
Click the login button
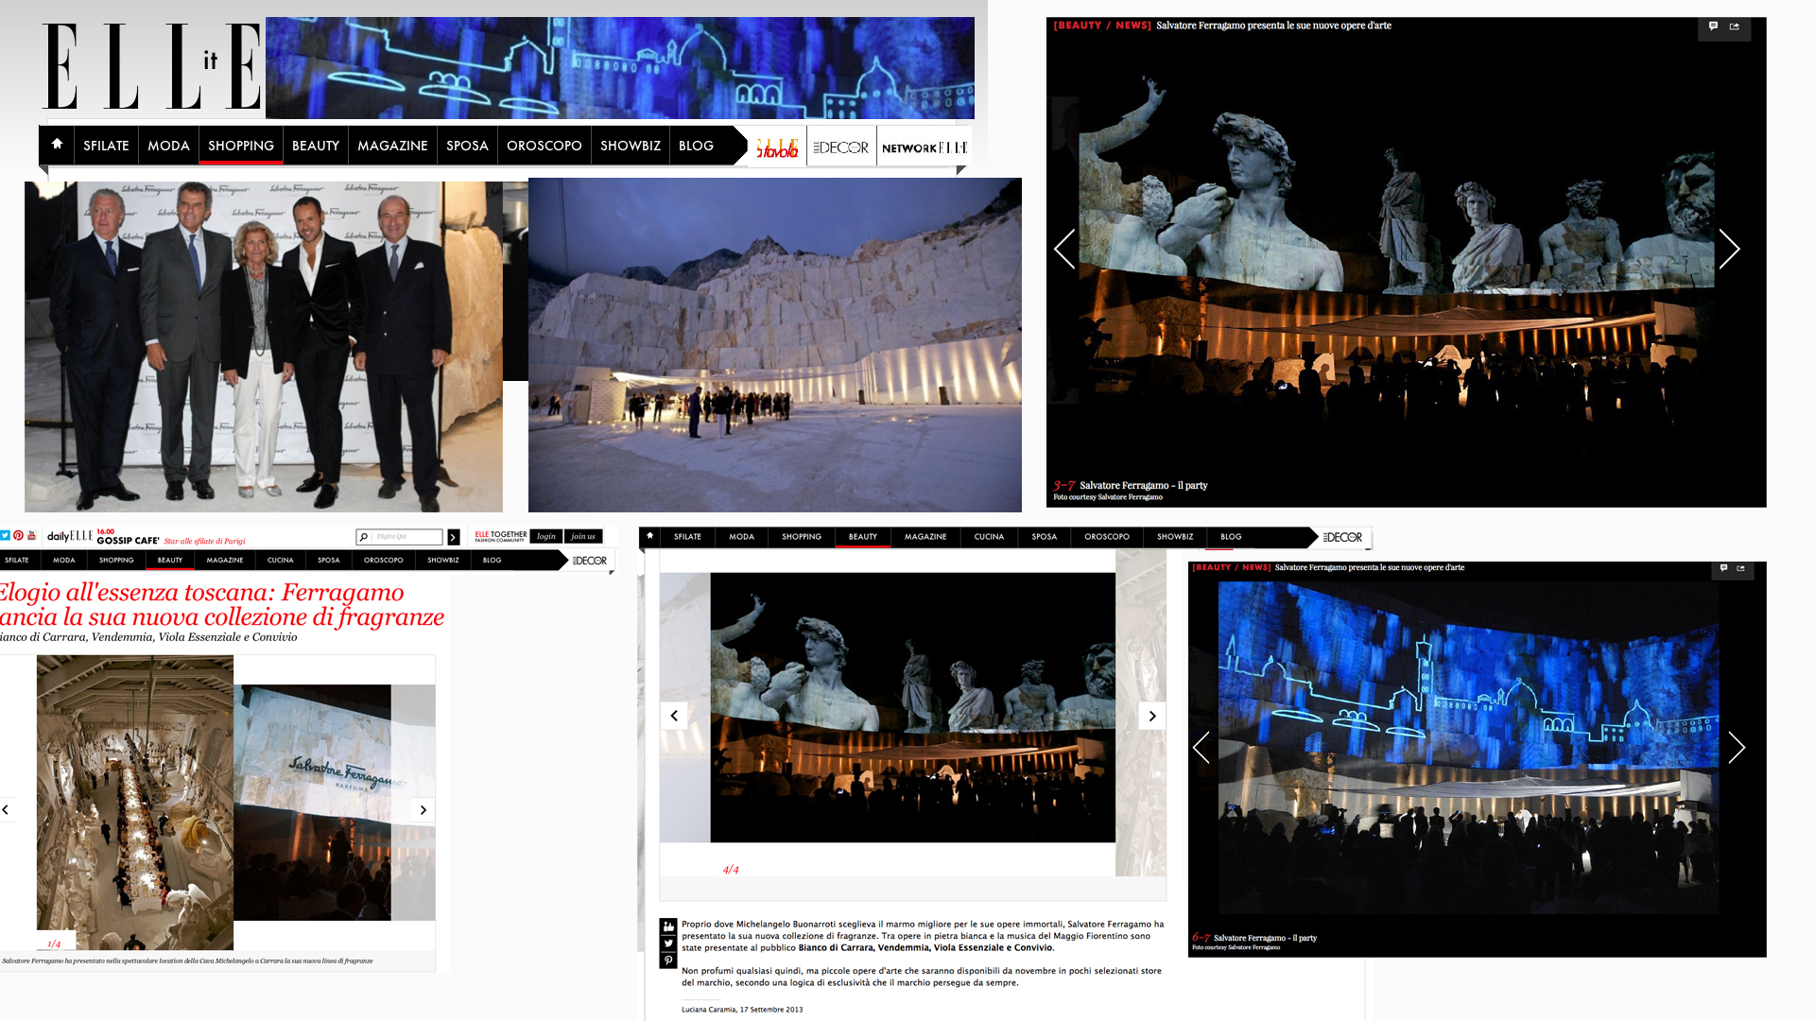coord(546,536)
